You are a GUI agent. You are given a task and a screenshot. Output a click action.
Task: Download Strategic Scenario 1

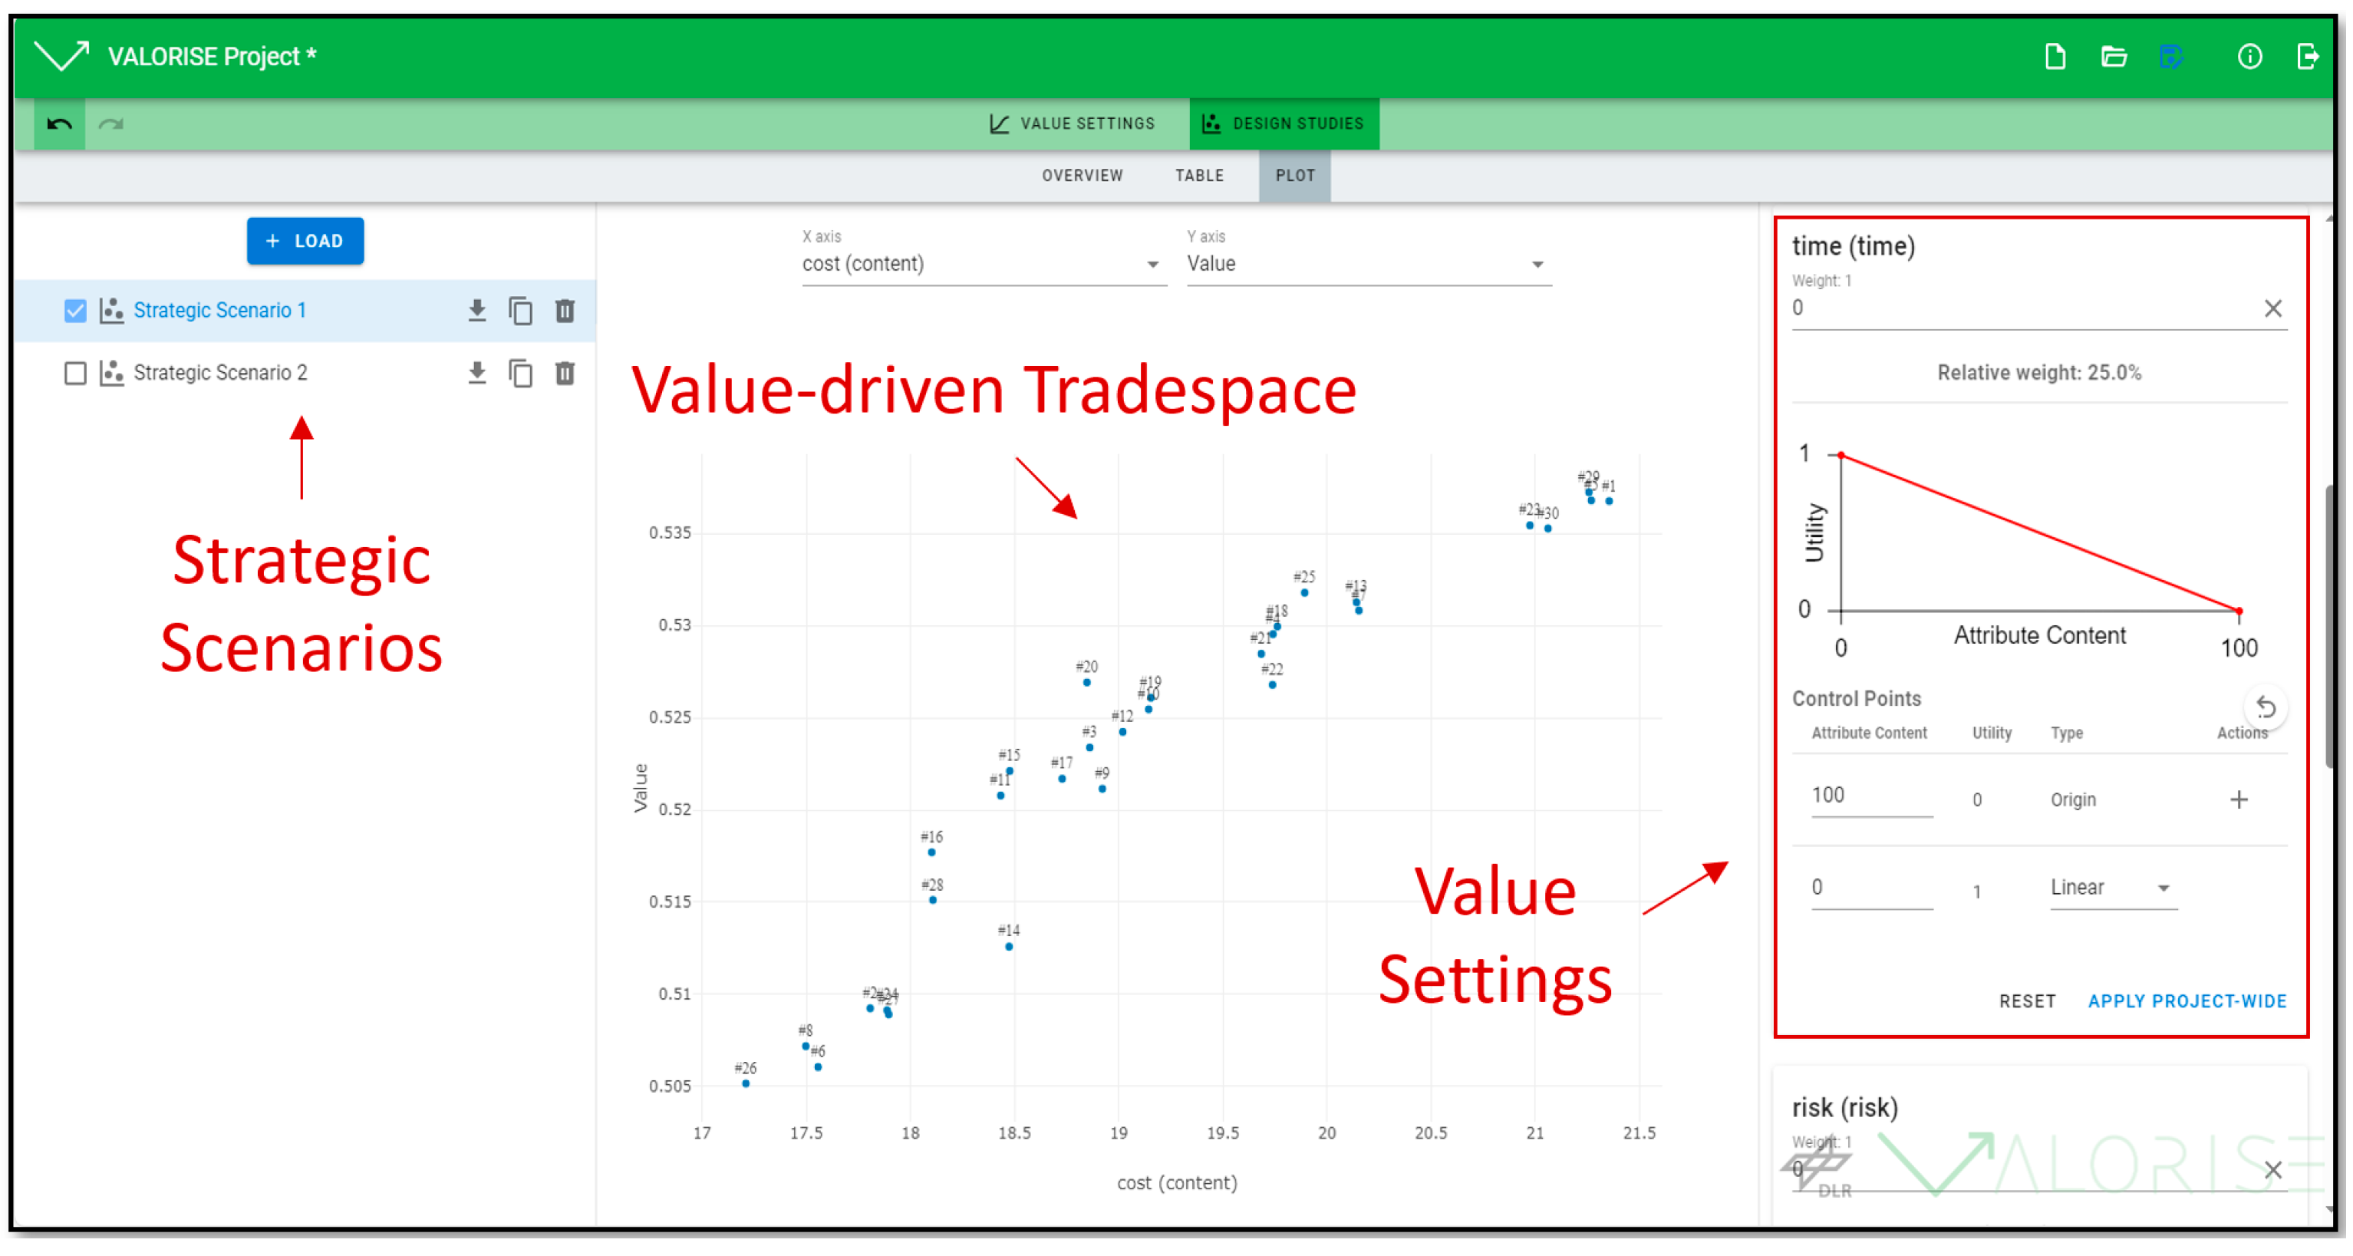coord(476,311)
